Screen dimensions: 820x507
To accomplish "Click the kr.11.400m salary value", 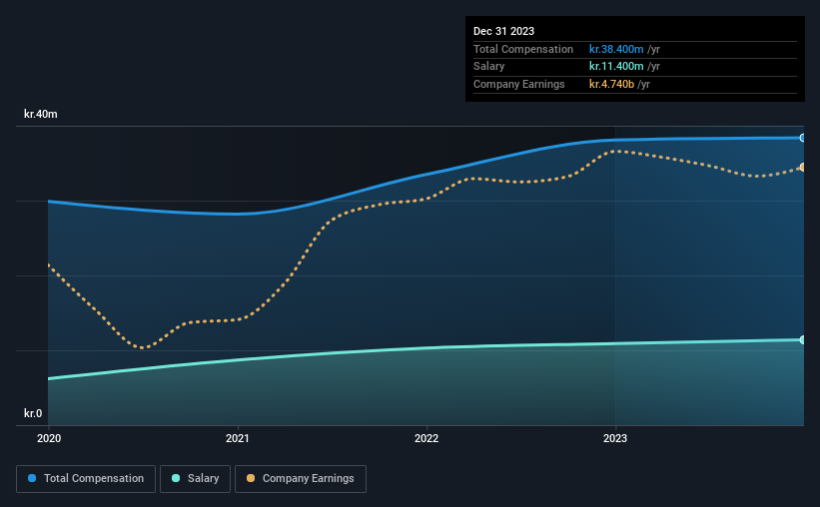I will 616,67.
